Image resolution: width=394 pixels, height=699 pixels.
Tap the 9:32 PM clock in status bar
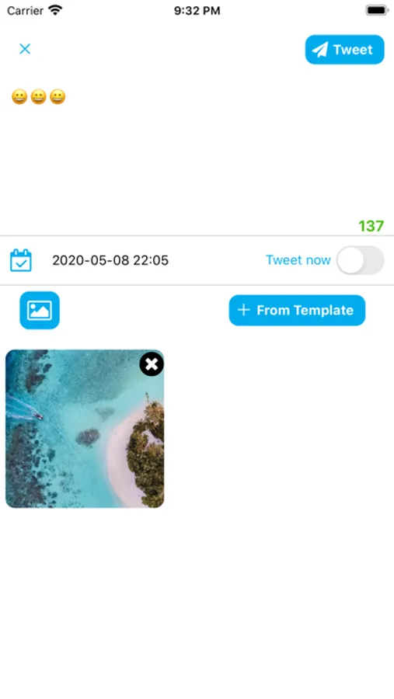click(x=197, y=11)
